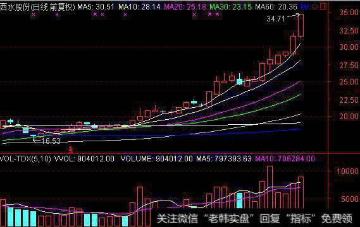Viewport: 360px width, 227px height.
Task: Click the 30.00 price axis level
Action: click(x=349, y=47)
